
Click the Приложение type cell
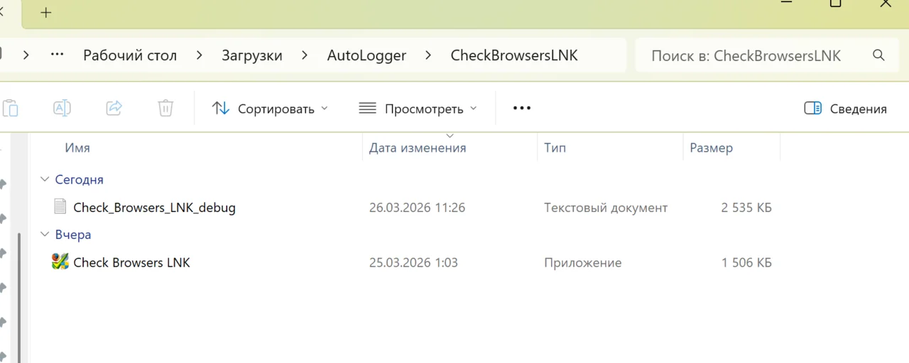click(583, 262)
